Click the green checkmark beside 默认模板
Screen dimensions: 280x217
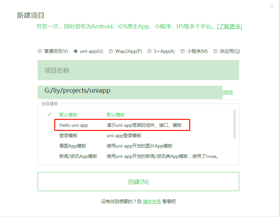49,114
